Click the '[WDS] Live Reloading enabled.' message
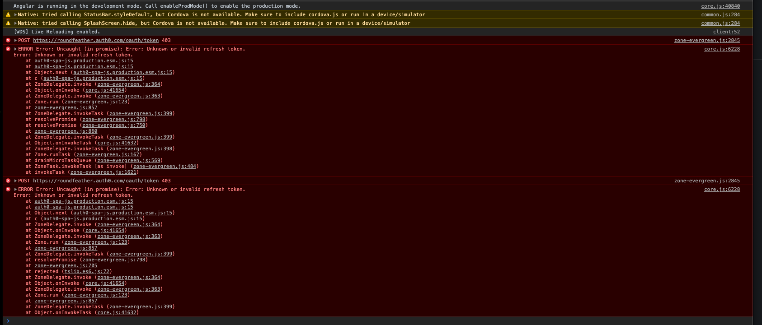This screenshot has width=762, height=325. point(57,32)
